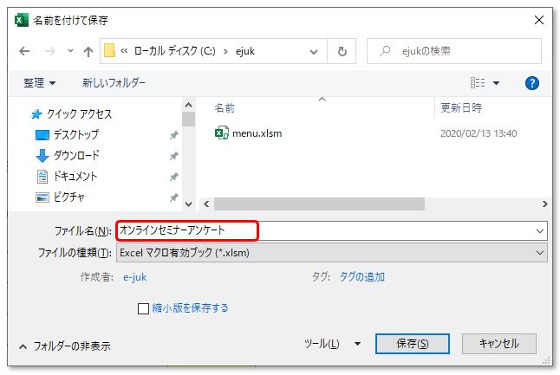Viewport: 560px width, 375px height.
Task: Click the Excel icon in title bar
Action: (22, 20)
